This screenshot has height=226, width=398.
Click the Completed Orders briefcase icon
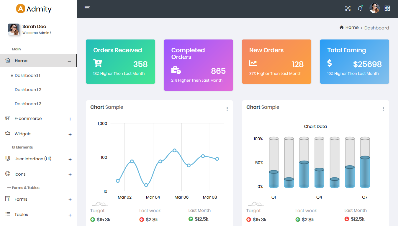(x=176, y=70)
